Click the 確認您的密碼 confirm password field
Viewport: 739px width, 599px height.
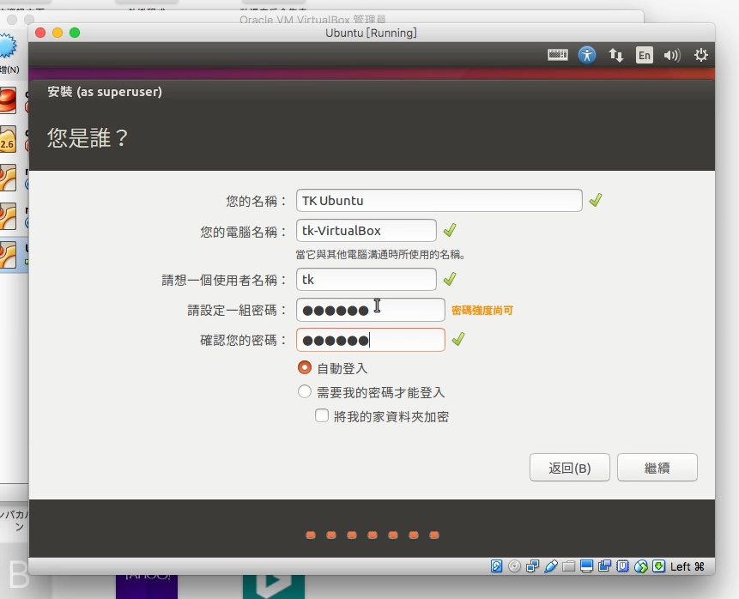point(371,340)
